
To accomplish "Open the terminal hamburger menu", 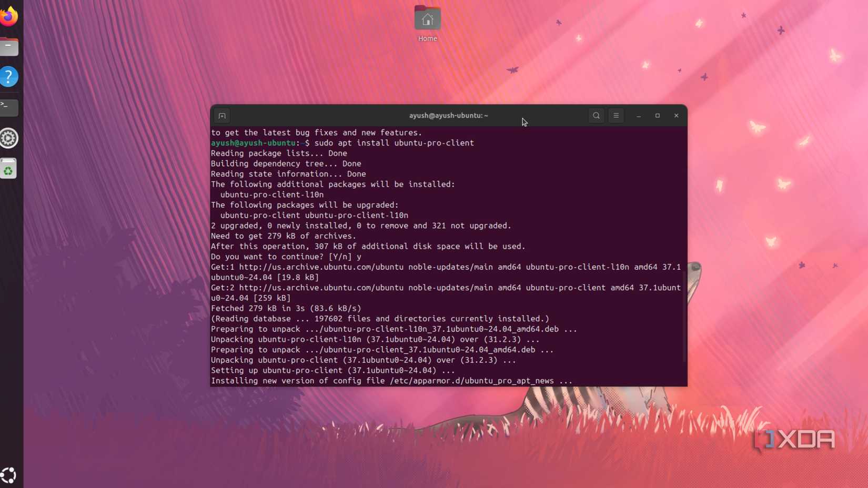I will (615, 116).
